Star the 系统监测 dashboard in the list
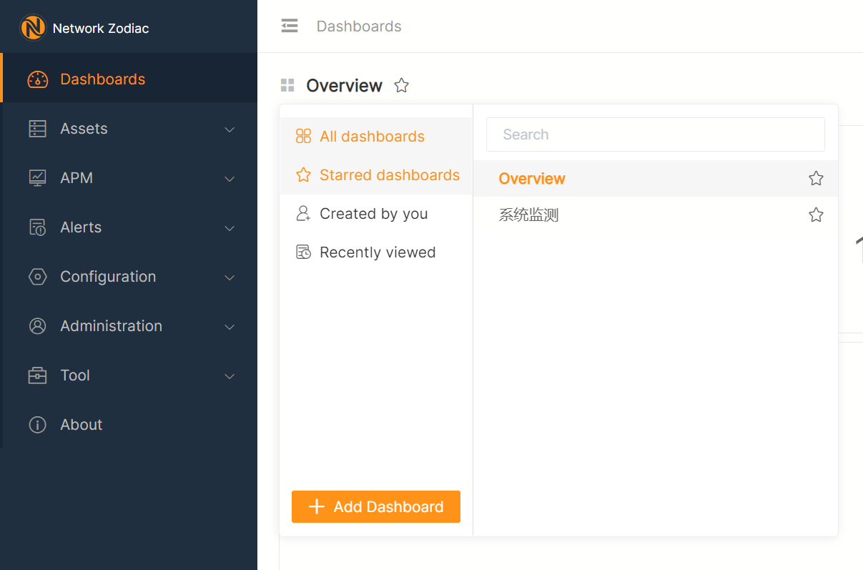863x570 pixels. coord(816,215)
